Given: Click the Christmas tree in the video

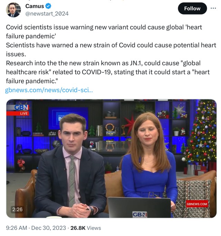Looking at the screenshot, I should pos(201,132).
